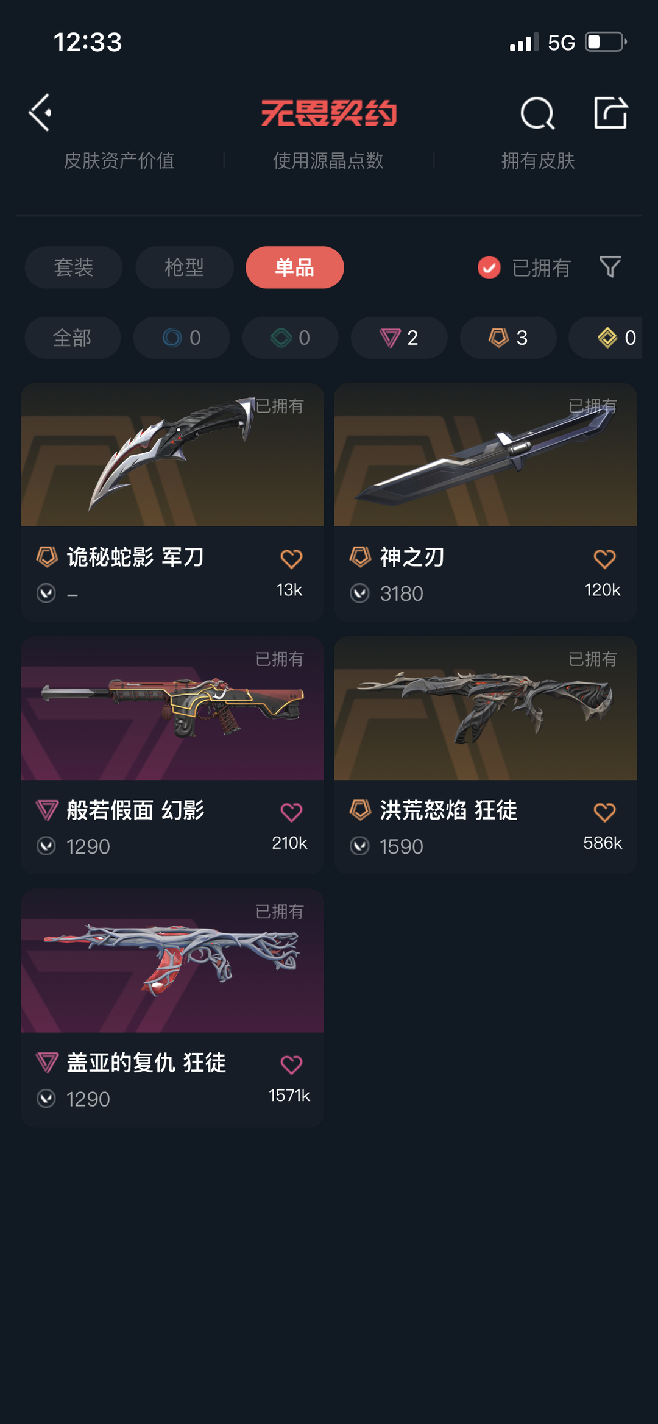The image size is (658, 1424).
Task: Open the 神之刃 skin thumbnail
Action: 486,455
